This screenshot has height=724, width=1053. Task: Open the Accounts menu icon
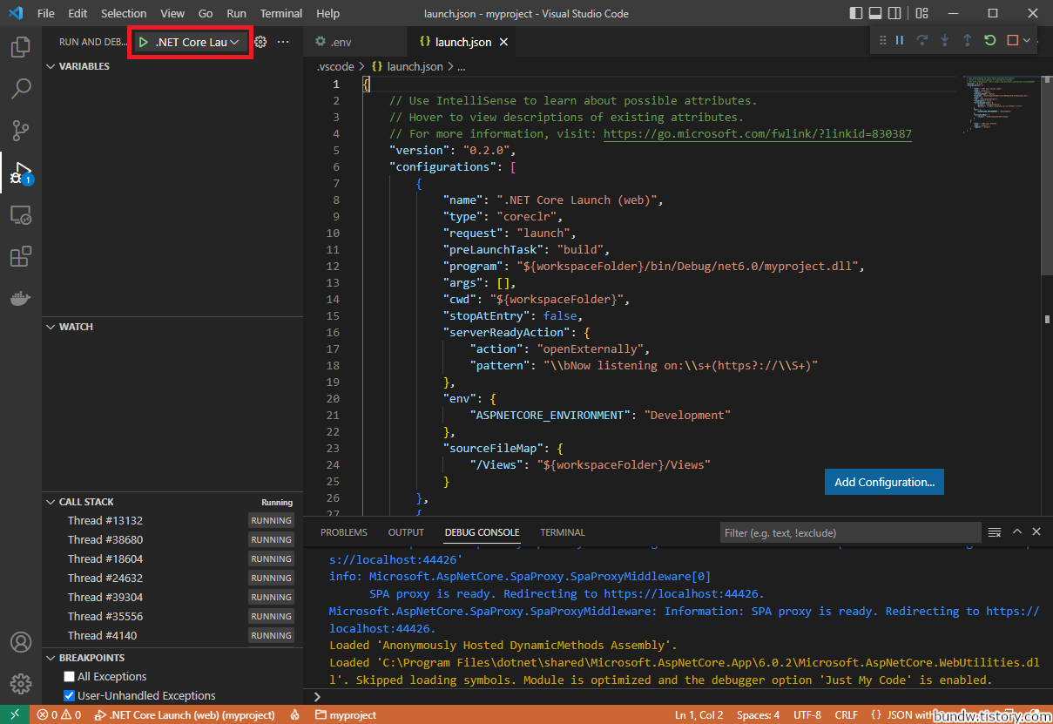[21, 643]
